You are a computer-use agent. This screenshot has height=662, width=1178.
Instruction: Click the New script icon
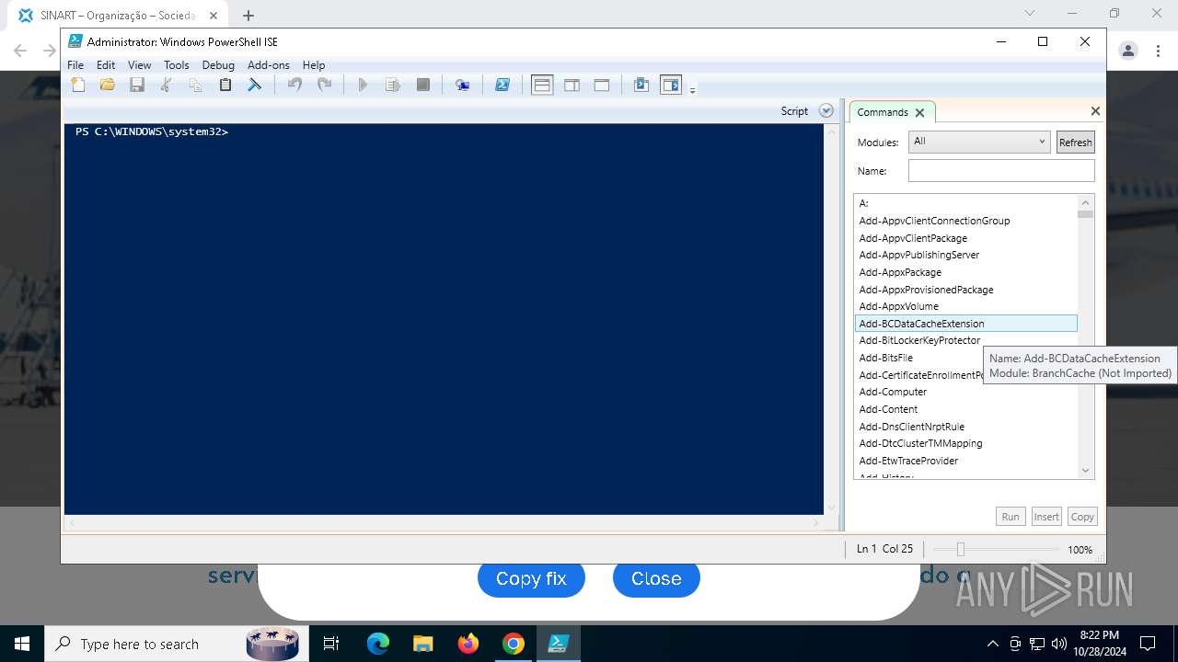78,85
